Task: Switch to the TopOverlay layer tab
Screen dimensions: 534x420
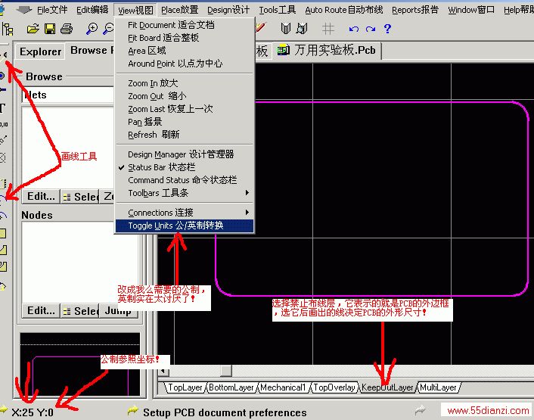Action: pos(334,387)
